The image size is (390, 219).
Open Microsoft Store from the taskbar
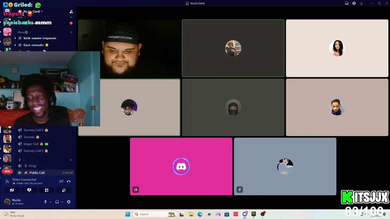click(227, 214)
